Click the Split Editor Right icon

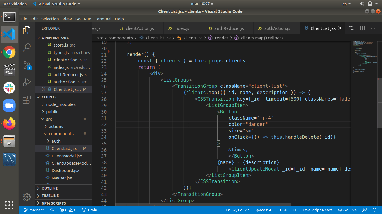(x=362, y=28)
